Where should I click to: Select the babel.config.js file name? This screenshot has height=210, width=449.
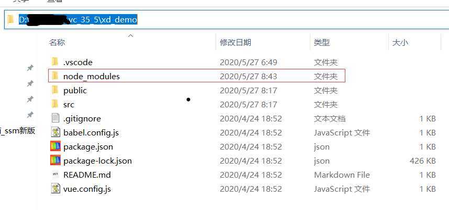(91, 133)
